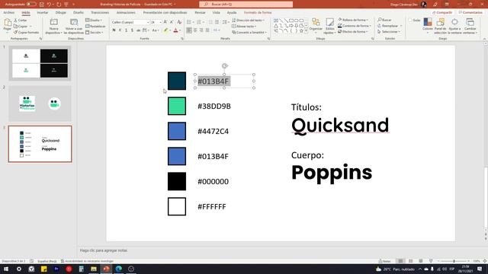The width and height of the screenshot is (488, 274).
Task: Expand the Sección dropdown
Action: point(95,32)
